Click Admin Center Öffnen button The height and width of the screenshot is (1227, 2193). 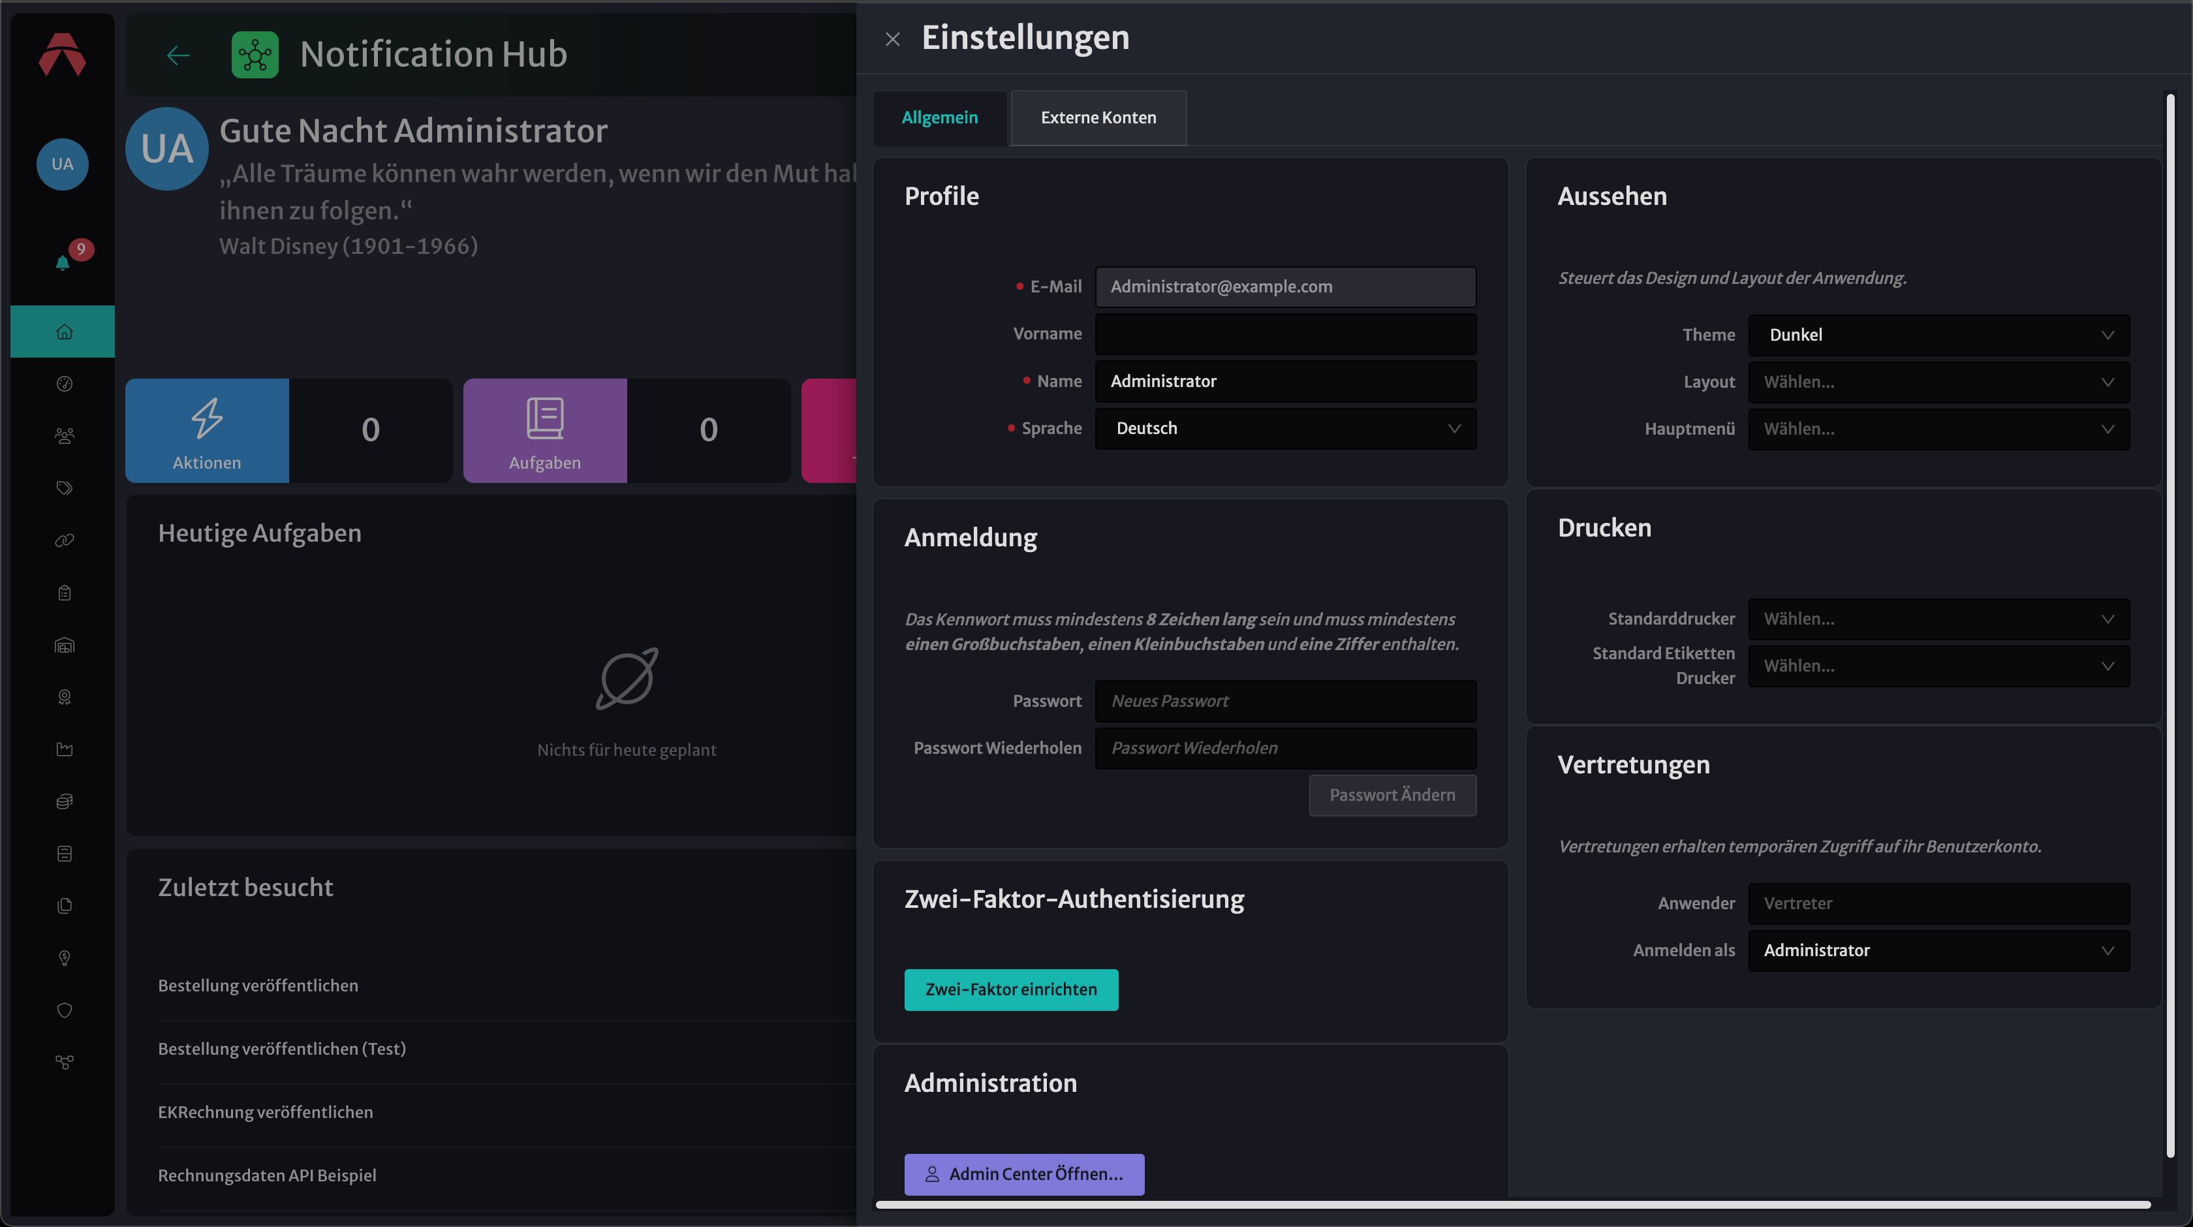pyautogui.click(x=1024, y=1174)
